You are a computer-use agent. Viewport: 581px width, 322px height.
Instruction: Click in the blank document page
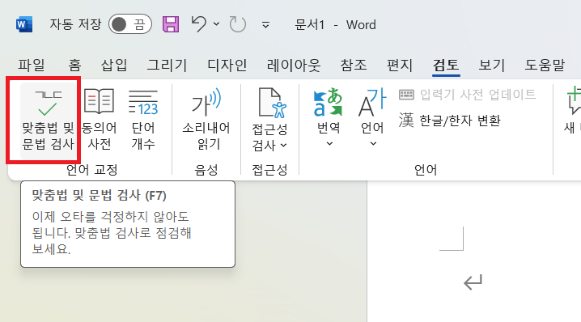[474, 252]
